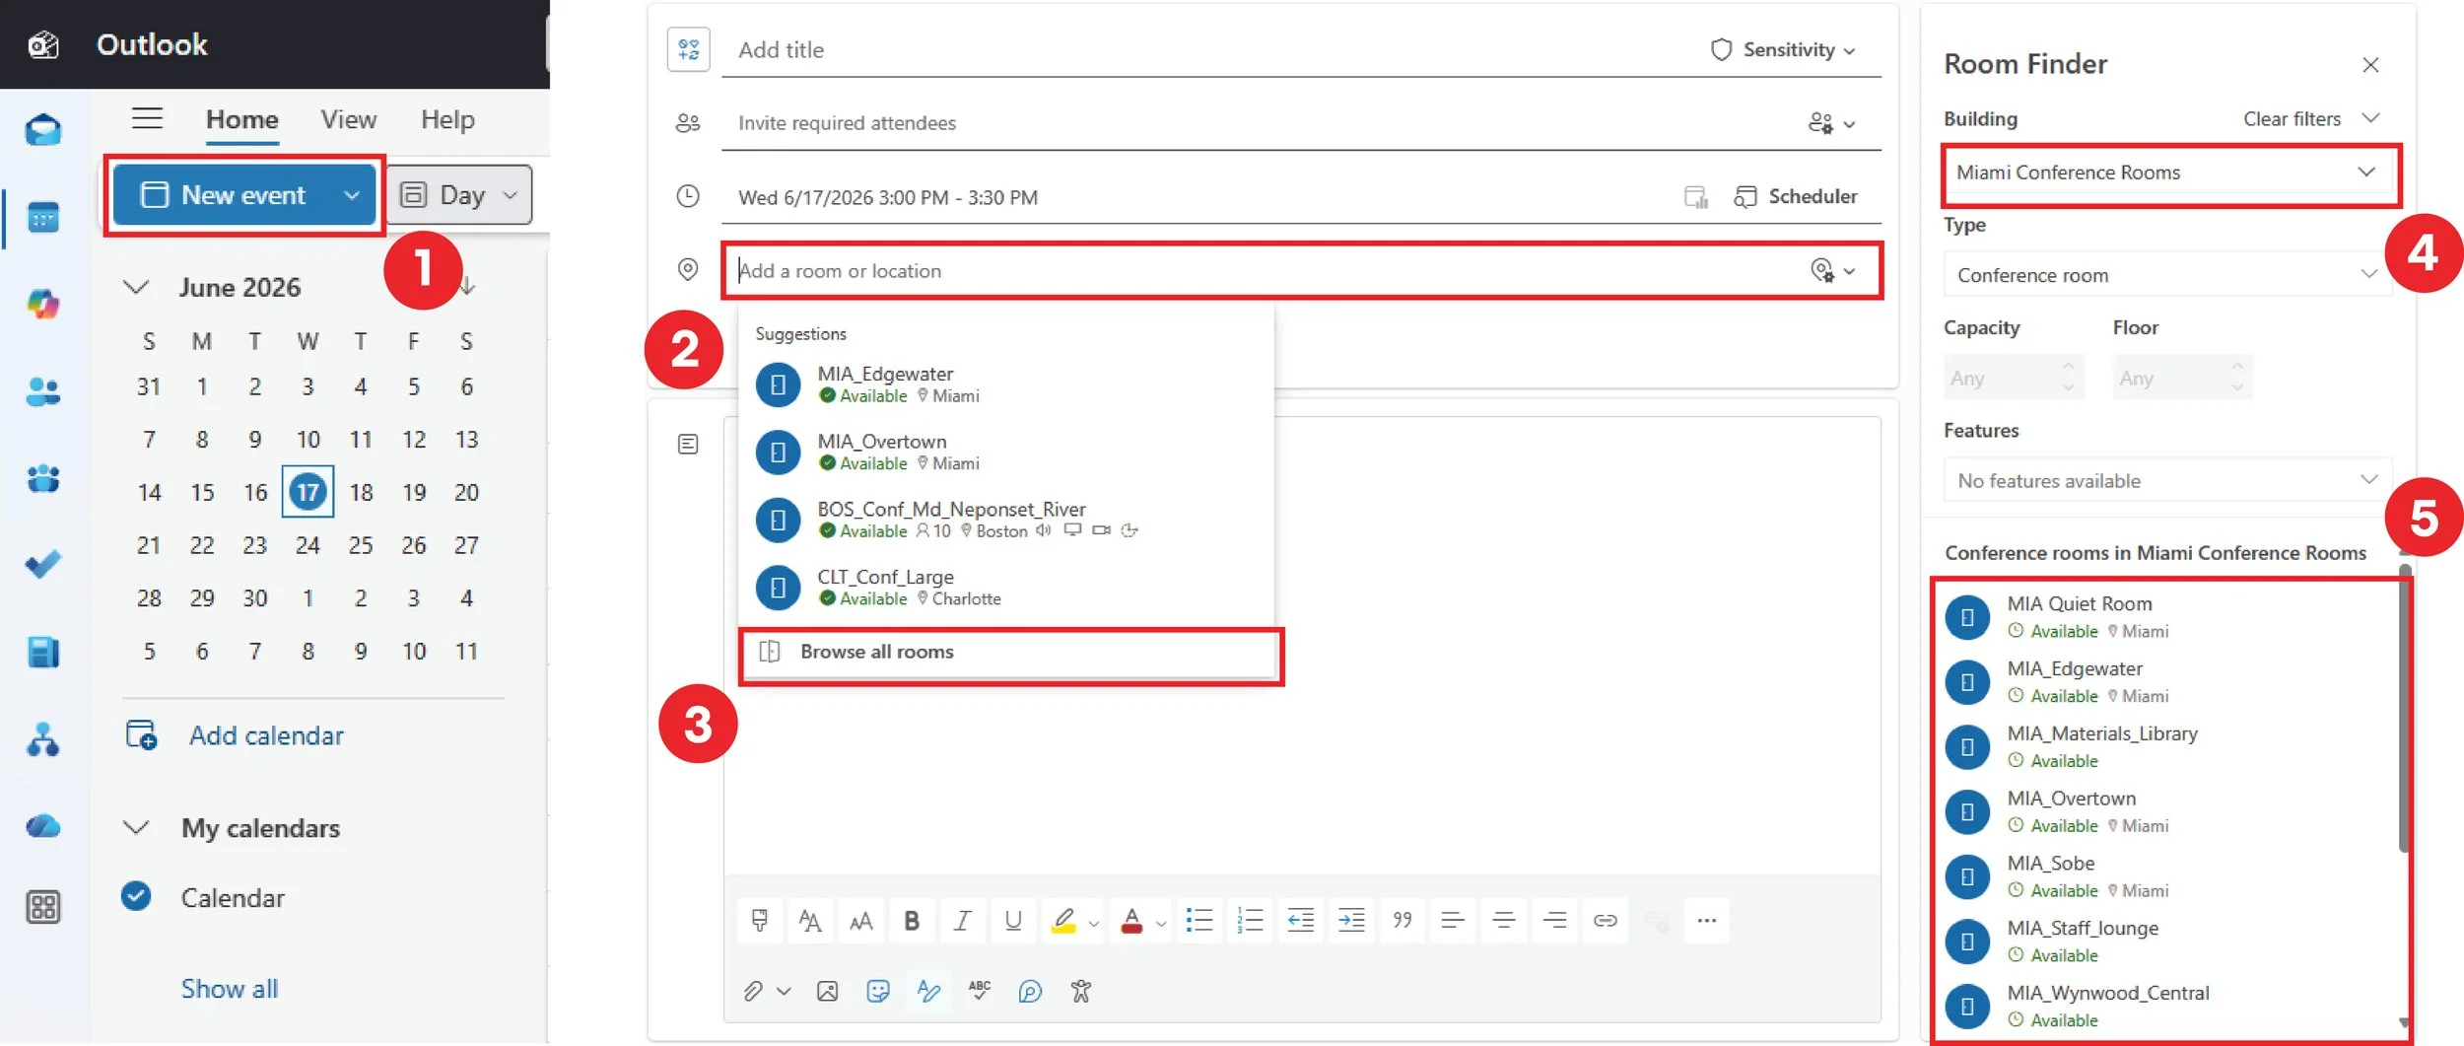Open the font color dropdown arrow
Screen dimensions: 2464x1046
1161,924
